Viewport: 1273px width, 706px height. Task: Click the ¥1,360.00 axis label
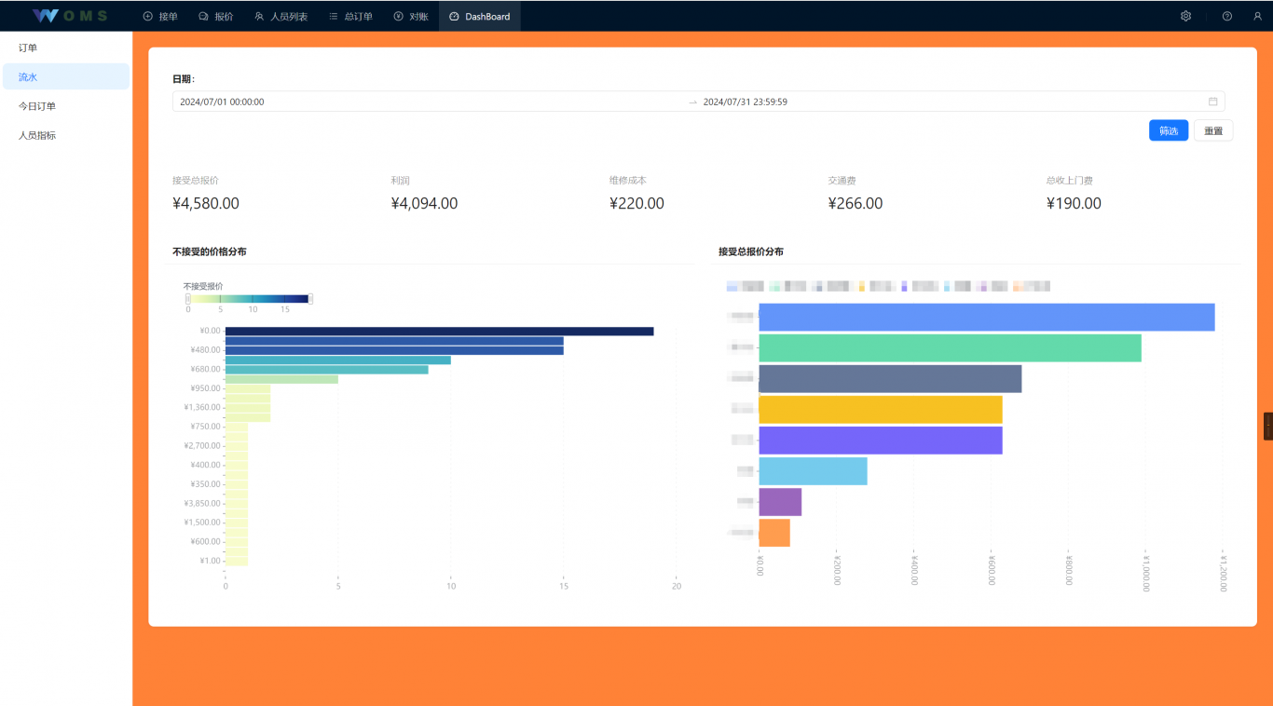point(202,407)
